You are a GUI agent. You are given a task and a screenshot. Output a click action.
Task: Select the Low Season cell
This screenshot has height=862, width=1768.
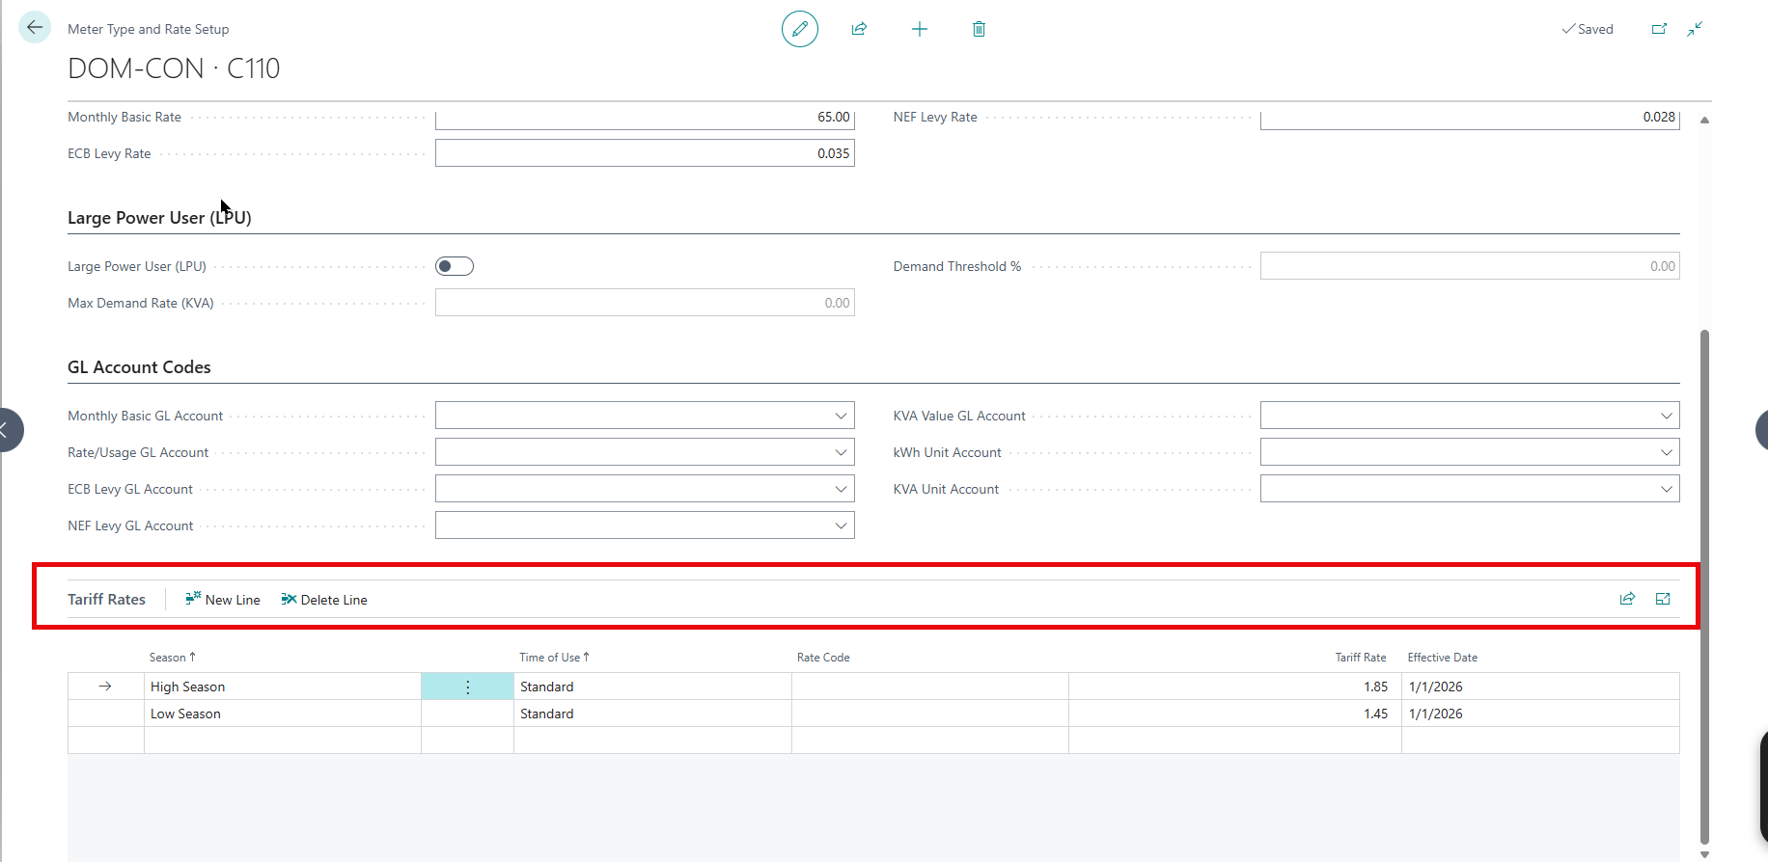(x=283, y=714)
